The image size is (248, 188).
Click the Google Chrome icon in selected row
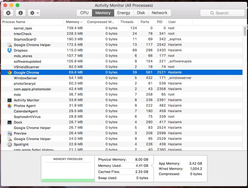[x=10, y=72]
